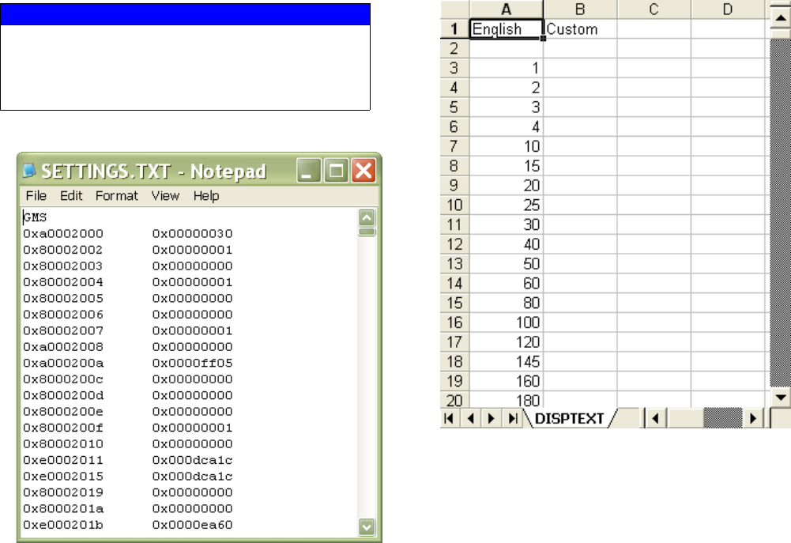Click spreadsheet vertical scroll down arrow
The height and width of the screenshot is (543, 791).
click(781, 397)
